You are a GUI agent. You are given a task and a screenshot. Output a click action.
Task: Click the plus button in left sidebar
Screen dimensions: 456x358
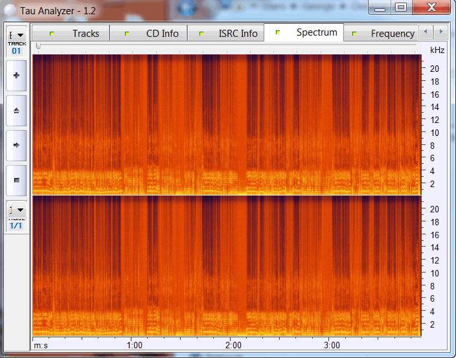click(16, 76)
